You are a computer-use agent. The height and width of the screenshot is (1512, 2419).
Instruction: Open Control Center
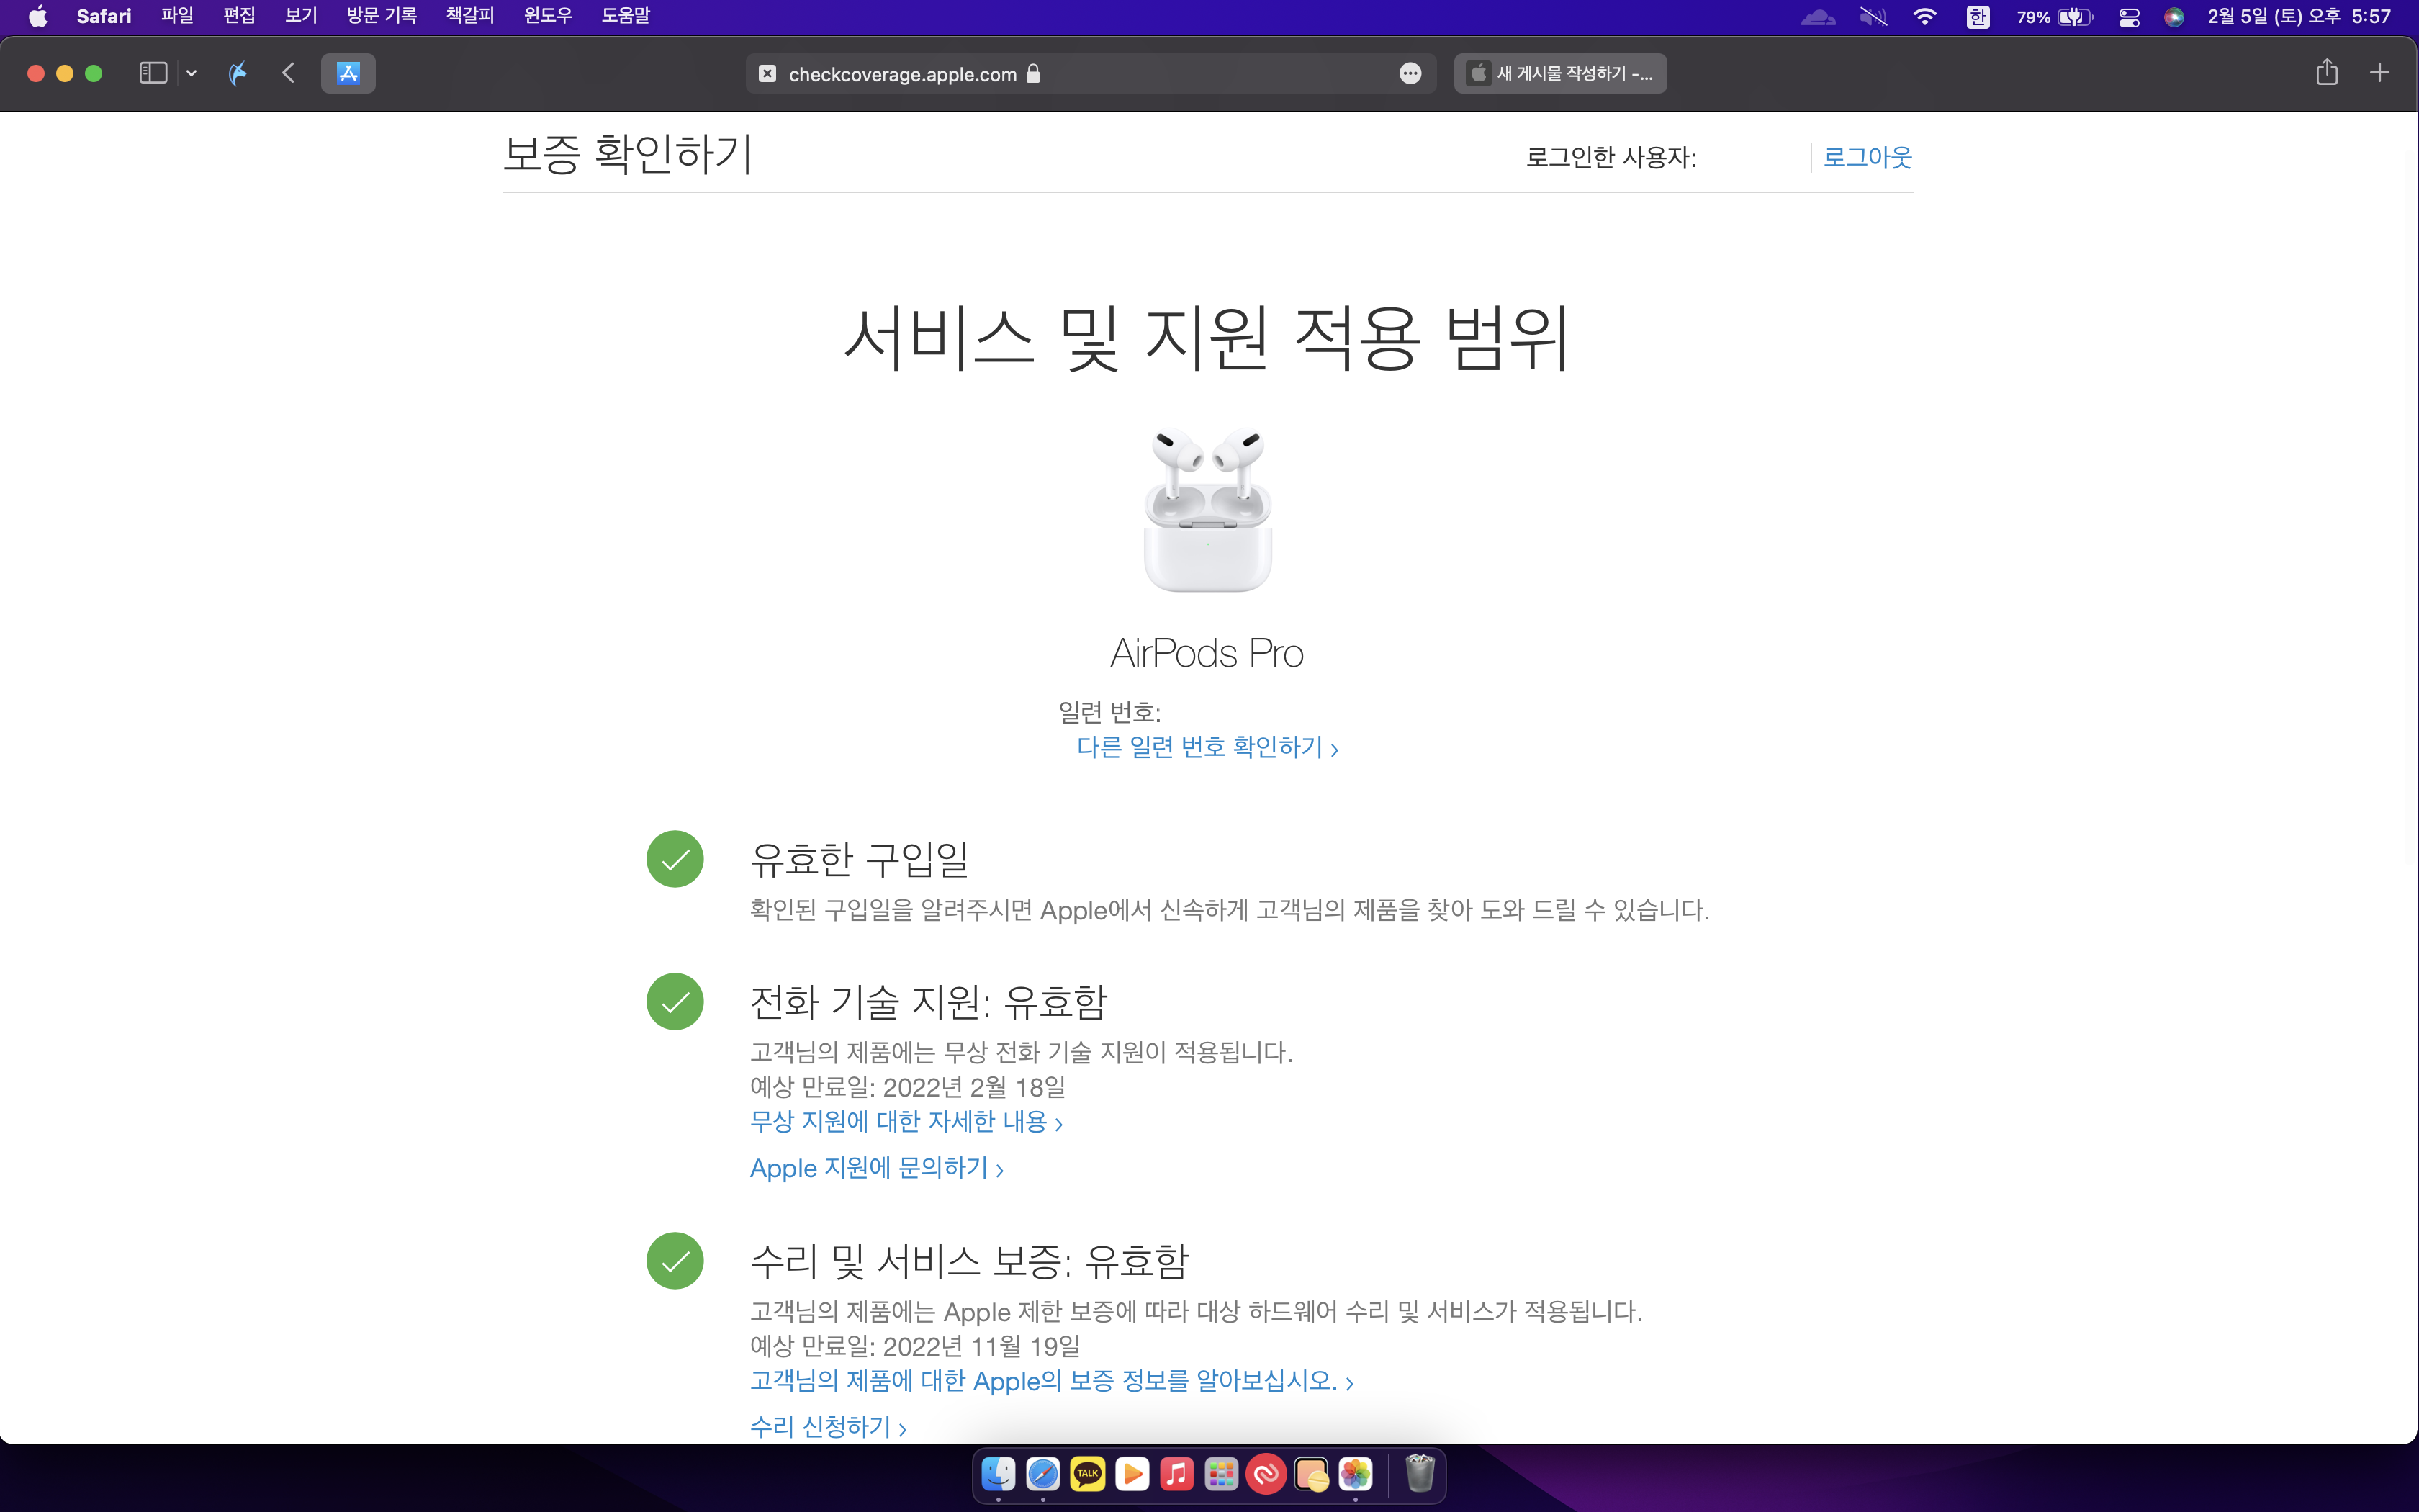point(2129,16)
